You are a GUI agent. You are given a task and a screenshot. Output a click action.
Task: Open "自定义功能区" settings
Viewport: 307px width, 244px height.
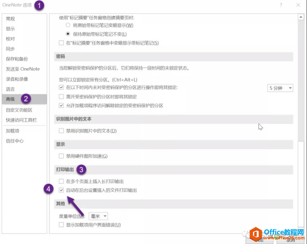(19, 109)
